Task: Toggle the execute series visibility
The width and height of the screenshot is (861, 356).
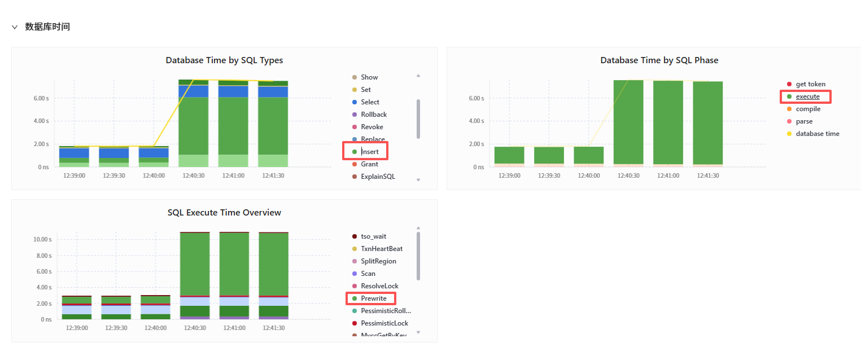Action: (x=807, y=96)
